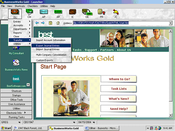The height and width of the screenshot is (131, 175).
Task: Select Import Journal Entries
Action: tap(51, 49)
